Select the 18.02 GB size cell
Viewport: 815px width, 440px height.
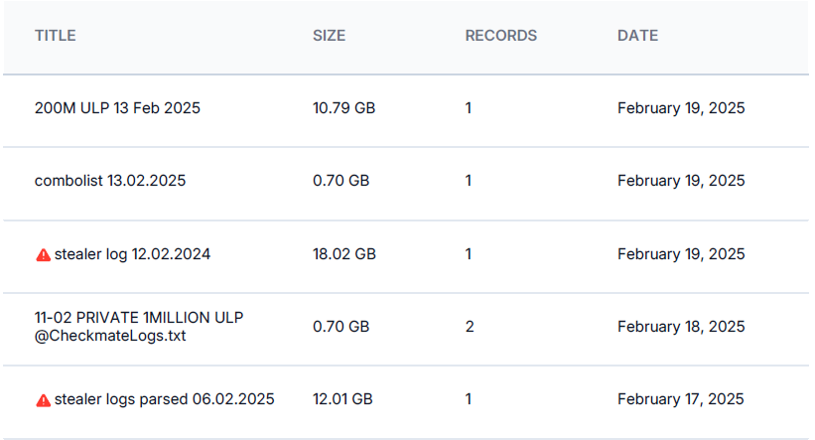343,254
